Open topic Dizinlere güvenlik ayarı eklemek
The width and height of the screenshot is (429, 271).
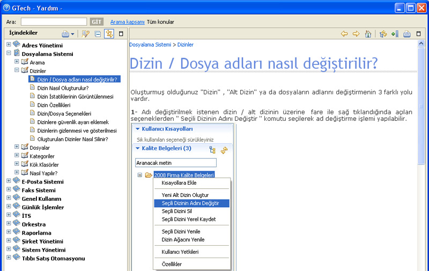coord(73,122)
